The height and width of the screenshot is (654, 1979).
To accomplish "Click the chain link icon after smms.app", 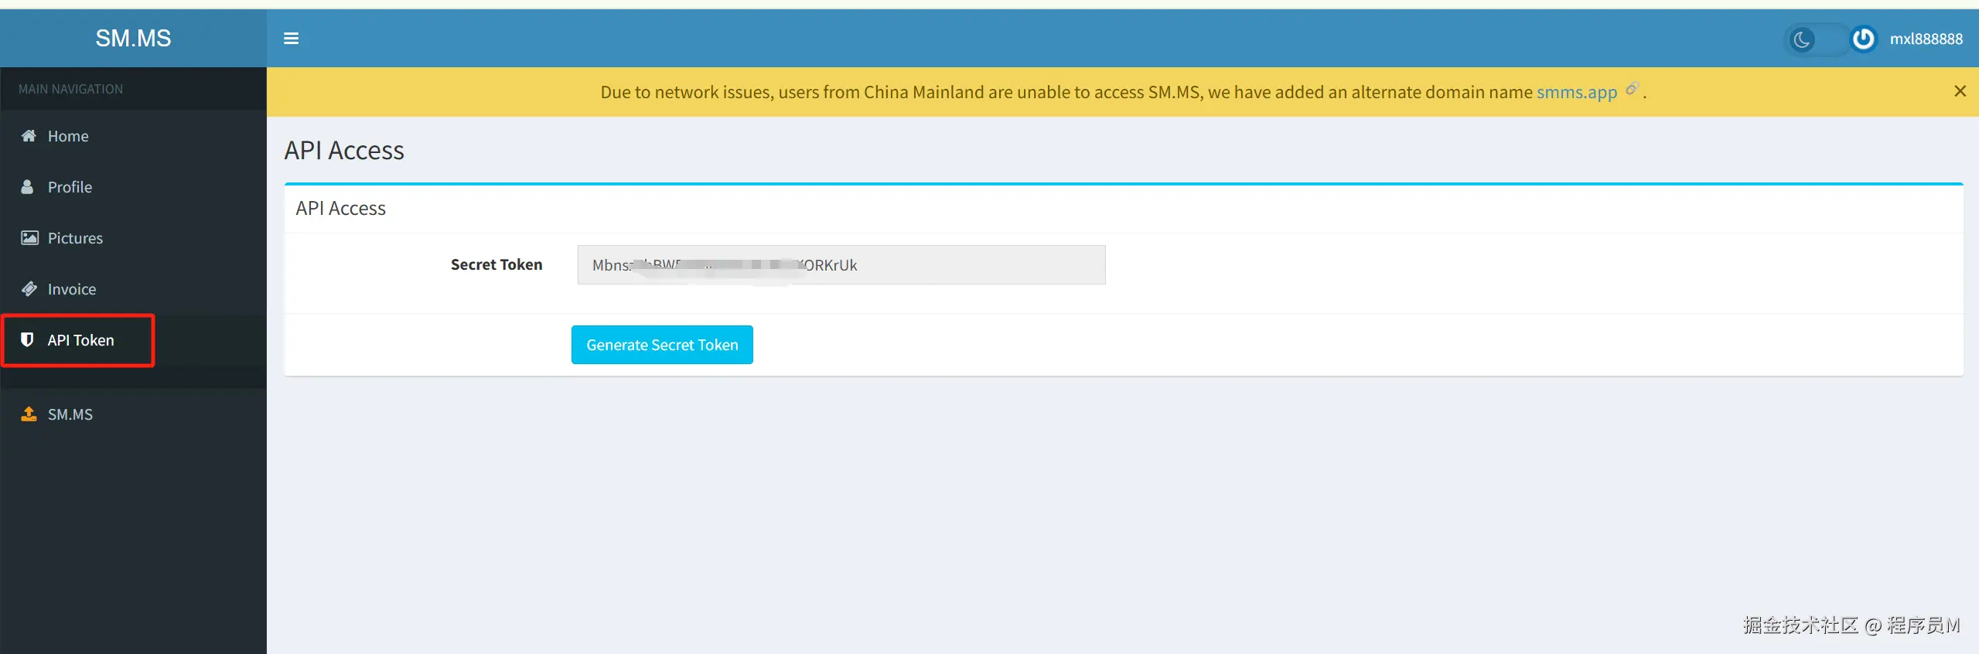I will coord(1632,89).
